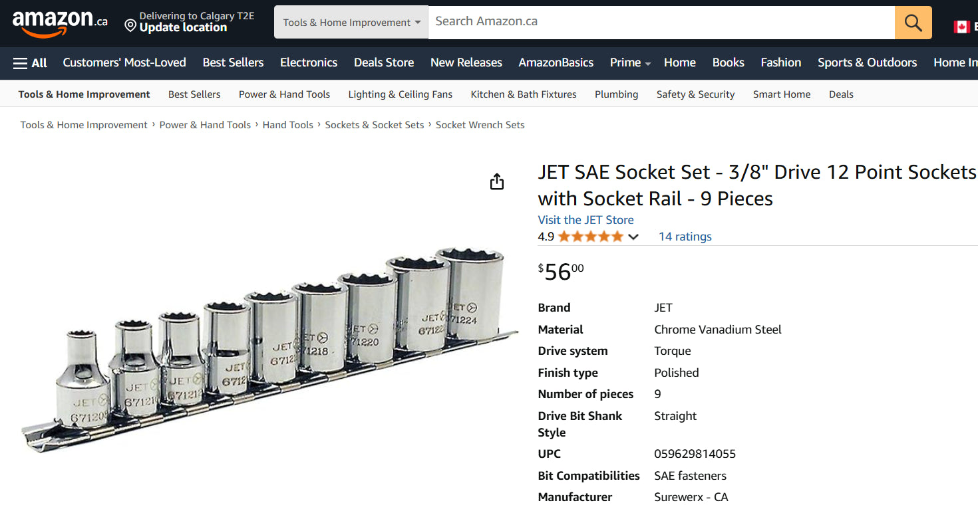The image size is (978, 513).
Task: Open the All hamburger menu
Action: (x=30, y=63)
